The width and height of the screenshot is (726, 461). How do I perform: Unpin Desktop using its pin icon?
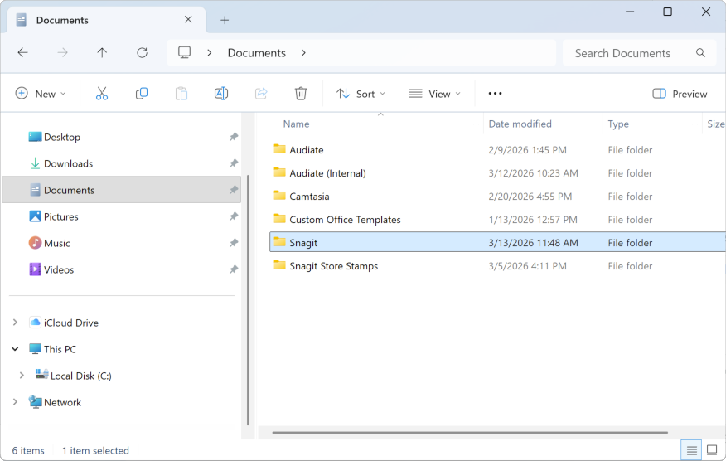tap(234, 137)
